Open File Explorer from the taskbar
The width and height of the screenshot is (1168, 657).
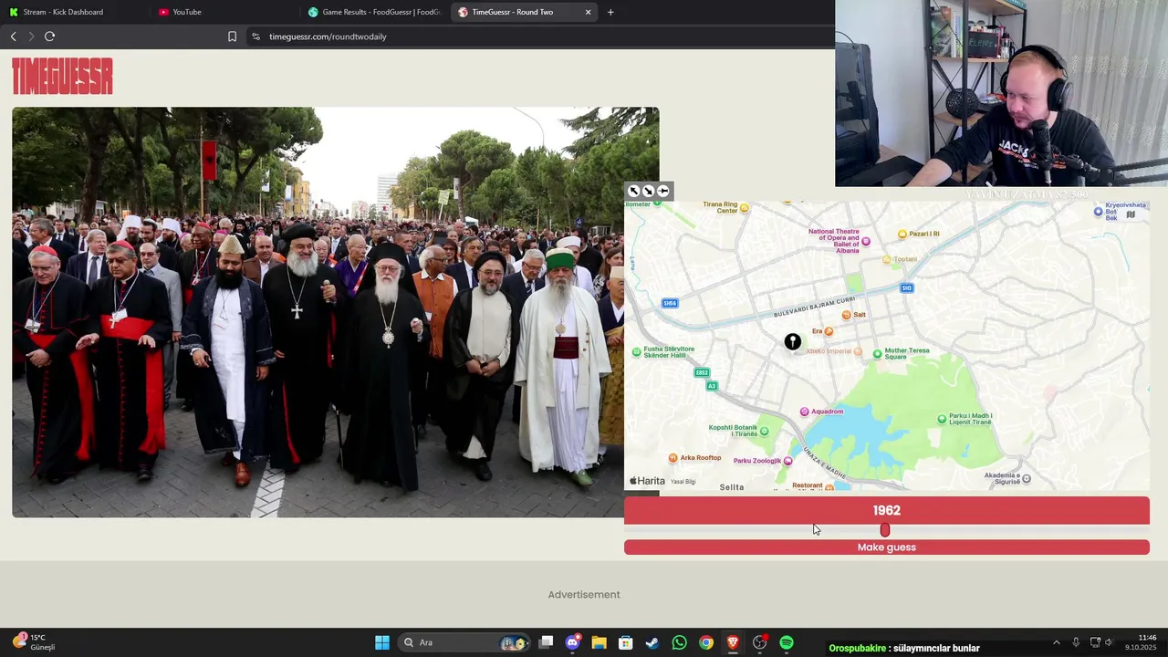(599, 642)
